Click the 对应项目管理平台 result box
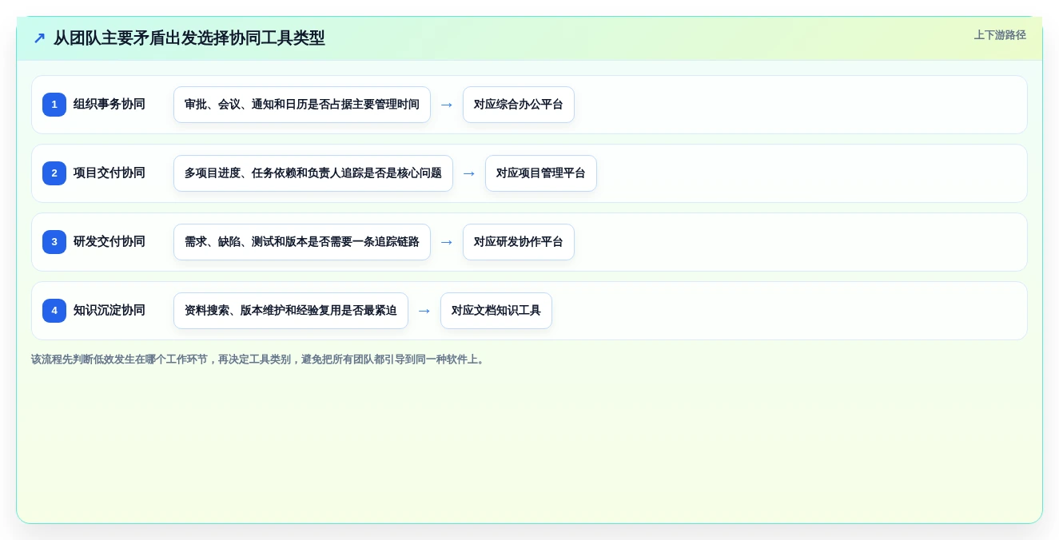The width and height of the screenshot is (1059, 540). 541,173
